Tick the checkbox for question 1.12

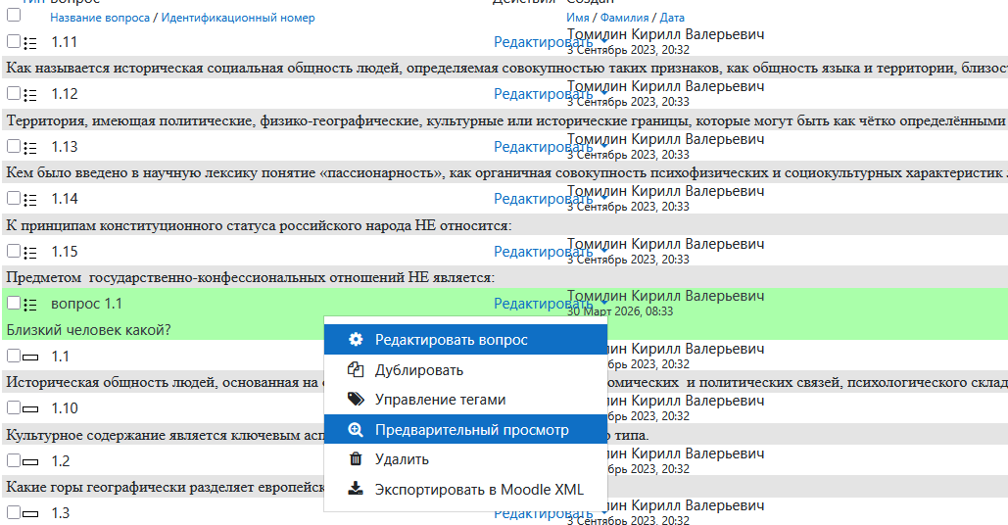14,93
